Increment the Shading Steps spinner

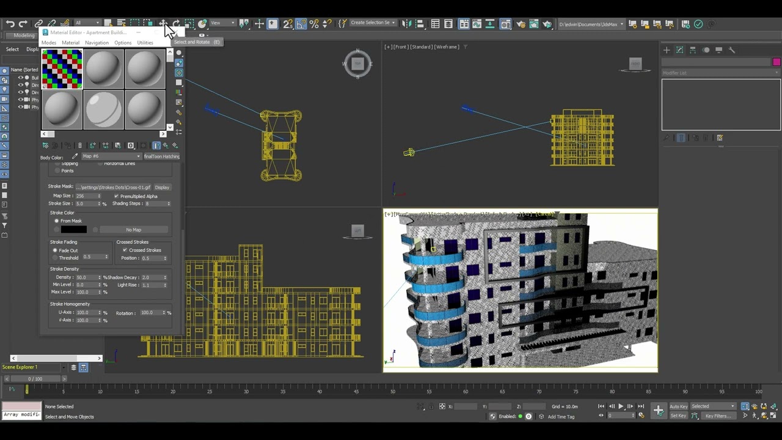[x=169, y=202]
